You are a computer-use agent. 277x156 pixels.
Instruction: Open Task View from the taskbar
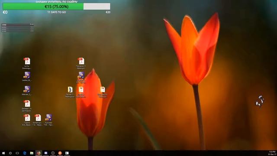[x=17, y=153]
